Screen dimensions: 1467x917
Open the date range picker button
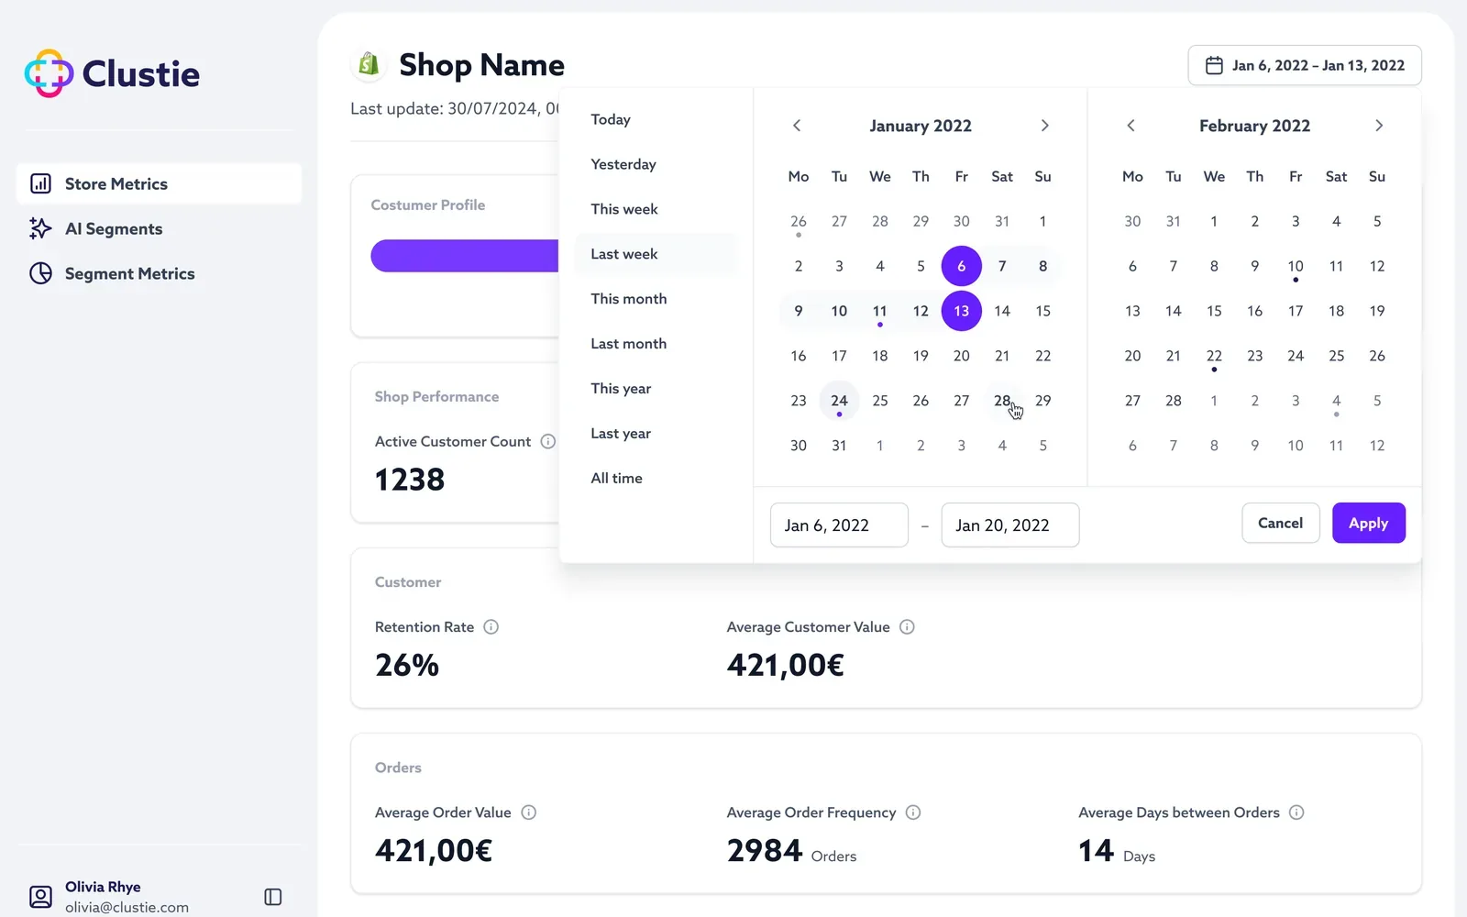click(x=1305, y=65)
